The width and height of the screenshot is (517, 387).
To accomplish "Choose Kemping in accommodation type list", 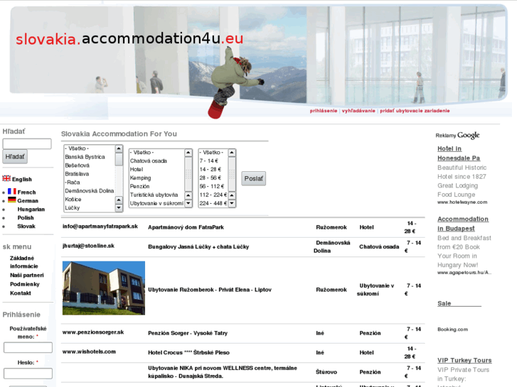I will [140, 178].
